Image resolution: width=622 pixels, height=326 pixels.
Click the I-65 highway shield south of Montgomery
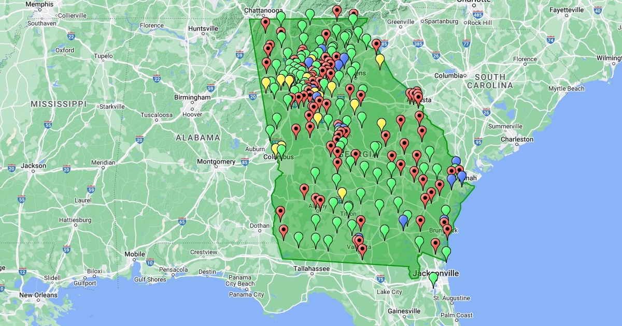point(182,221)
